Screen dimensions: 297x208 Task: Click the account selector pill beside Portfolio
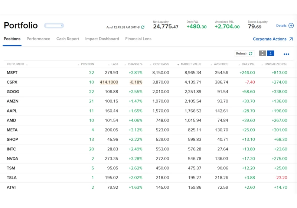[x=54, y=26]
